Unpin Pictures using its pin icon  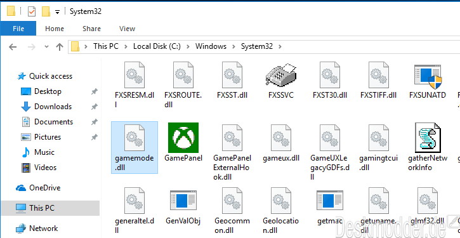pyautogui.click(x=94, y=137)
